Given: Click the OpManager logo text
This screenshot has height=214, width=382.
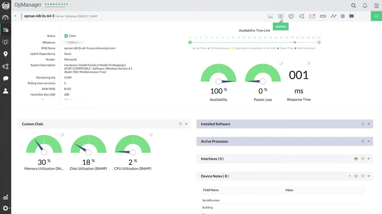Looking at the screenshot, I should pyautogui.click(x=28, y=5).
